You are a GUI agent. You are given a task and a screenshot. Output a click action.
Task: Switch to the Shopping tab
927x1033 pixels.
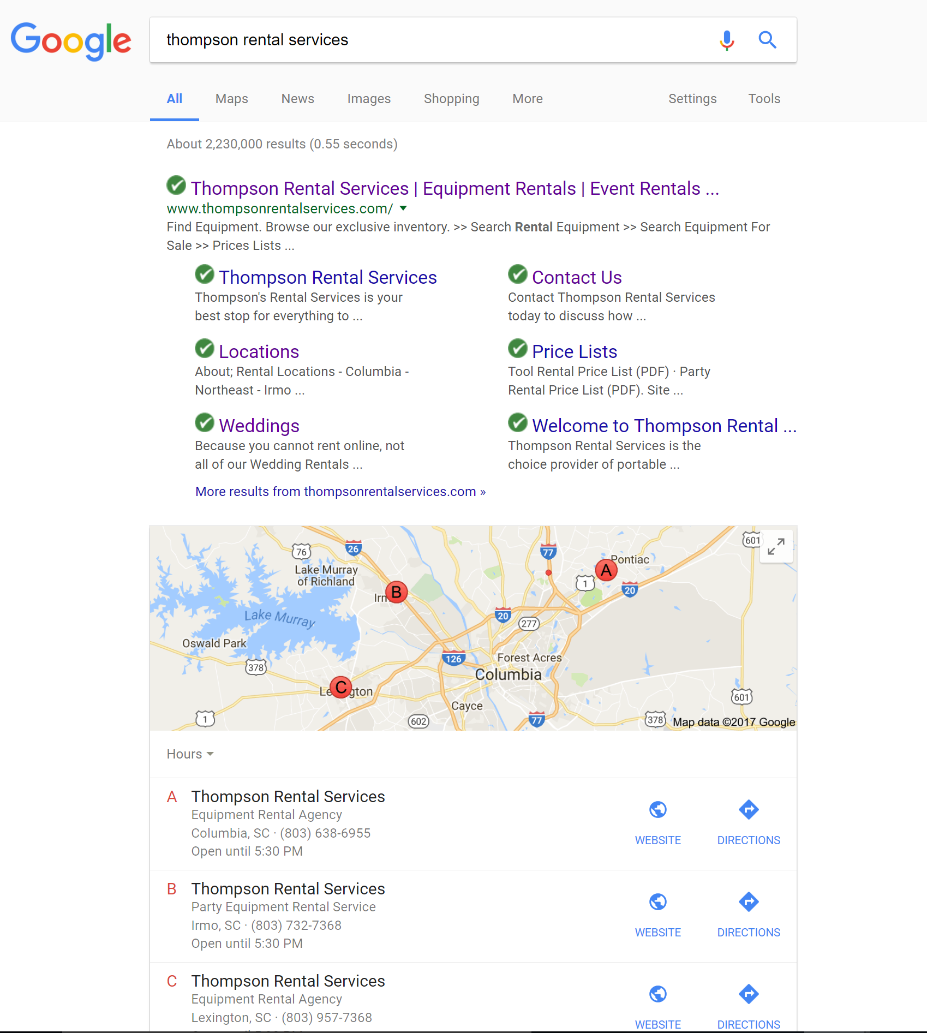[x=452, y=99]
